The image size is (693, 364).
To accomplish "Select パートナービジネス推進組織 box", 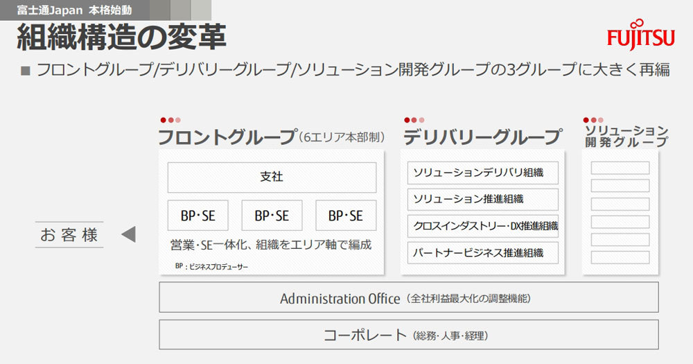I will 482,252.
